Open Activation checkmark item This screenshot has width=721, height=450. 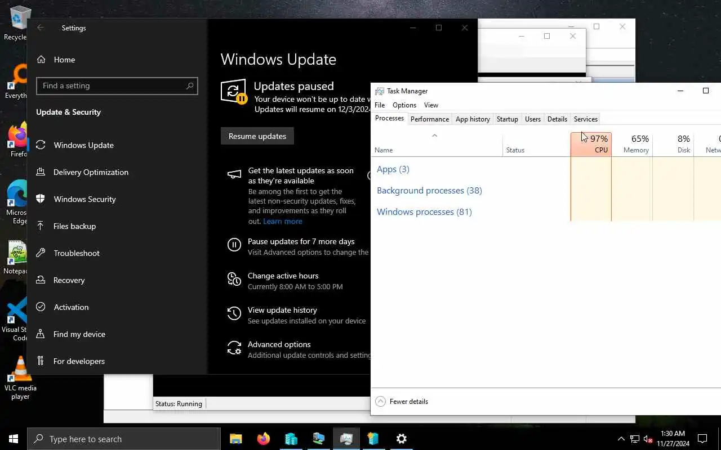tap(71, 307)
